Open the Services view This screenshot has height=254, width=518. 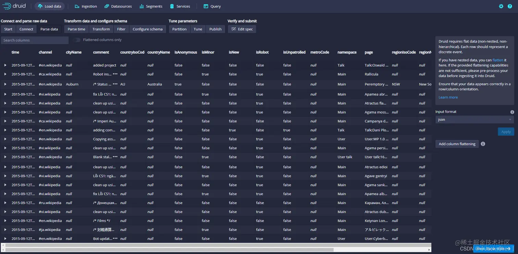[x=180, y=7]
